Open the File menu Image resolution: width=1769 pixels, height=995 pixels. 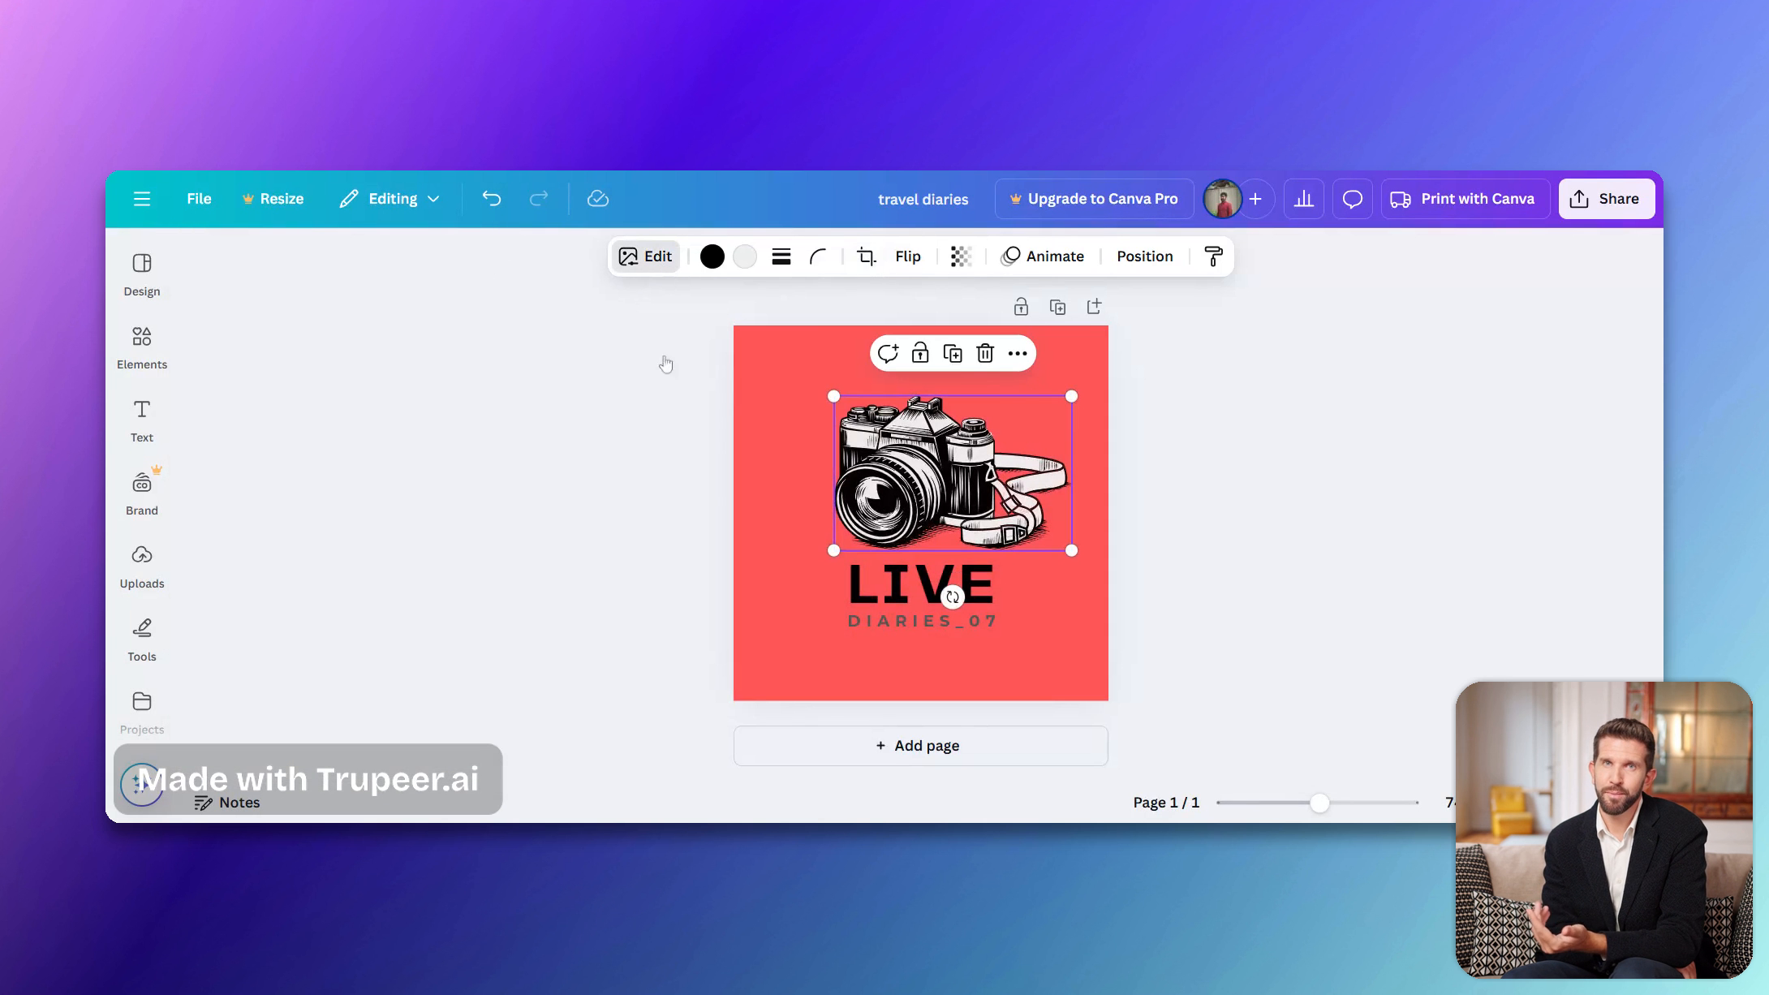pyautogui.click(x=198, y=198)
